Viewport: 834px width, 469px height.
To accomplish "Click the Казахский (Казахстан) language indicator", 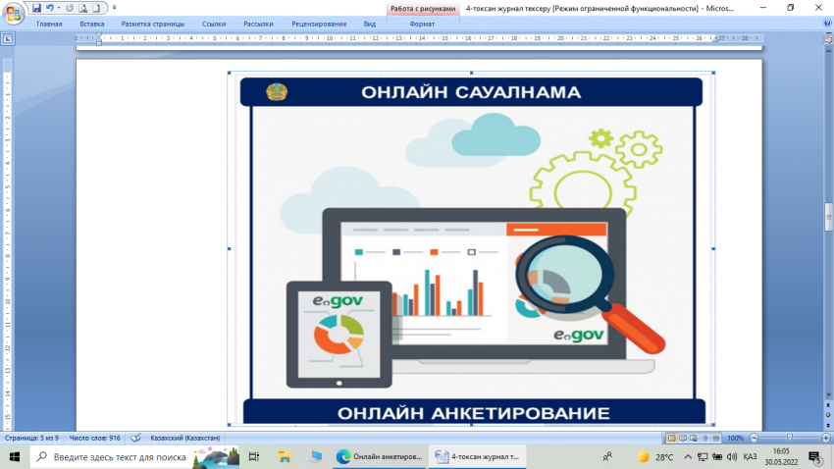I will tap(183, 438).
